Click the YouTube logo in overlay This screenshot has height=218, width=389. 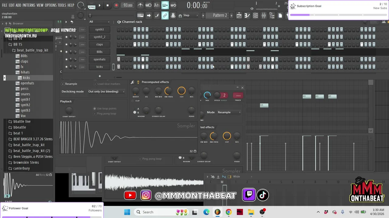[130, 195]
